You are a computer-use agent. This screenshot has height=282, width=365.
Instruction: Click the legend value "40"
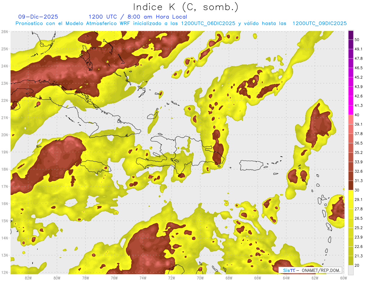point(357,115)
